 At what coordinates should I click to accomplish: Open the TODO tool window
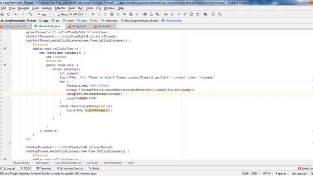26,168
